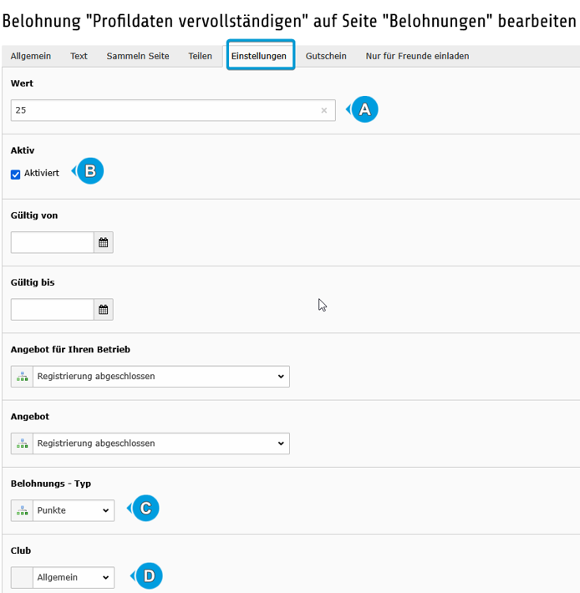580x593 pixels.
Task: Open the Belohnungs-Typ Punkte dropdown
Action: click(x=74, y=510)
